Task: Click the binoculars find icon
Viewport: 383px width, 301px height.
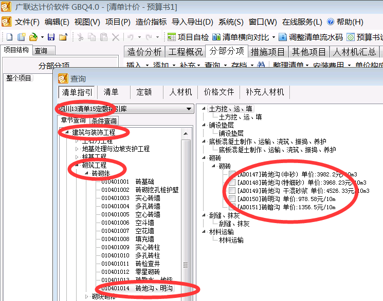Action: pyautogui.click(x=261, y=65)
